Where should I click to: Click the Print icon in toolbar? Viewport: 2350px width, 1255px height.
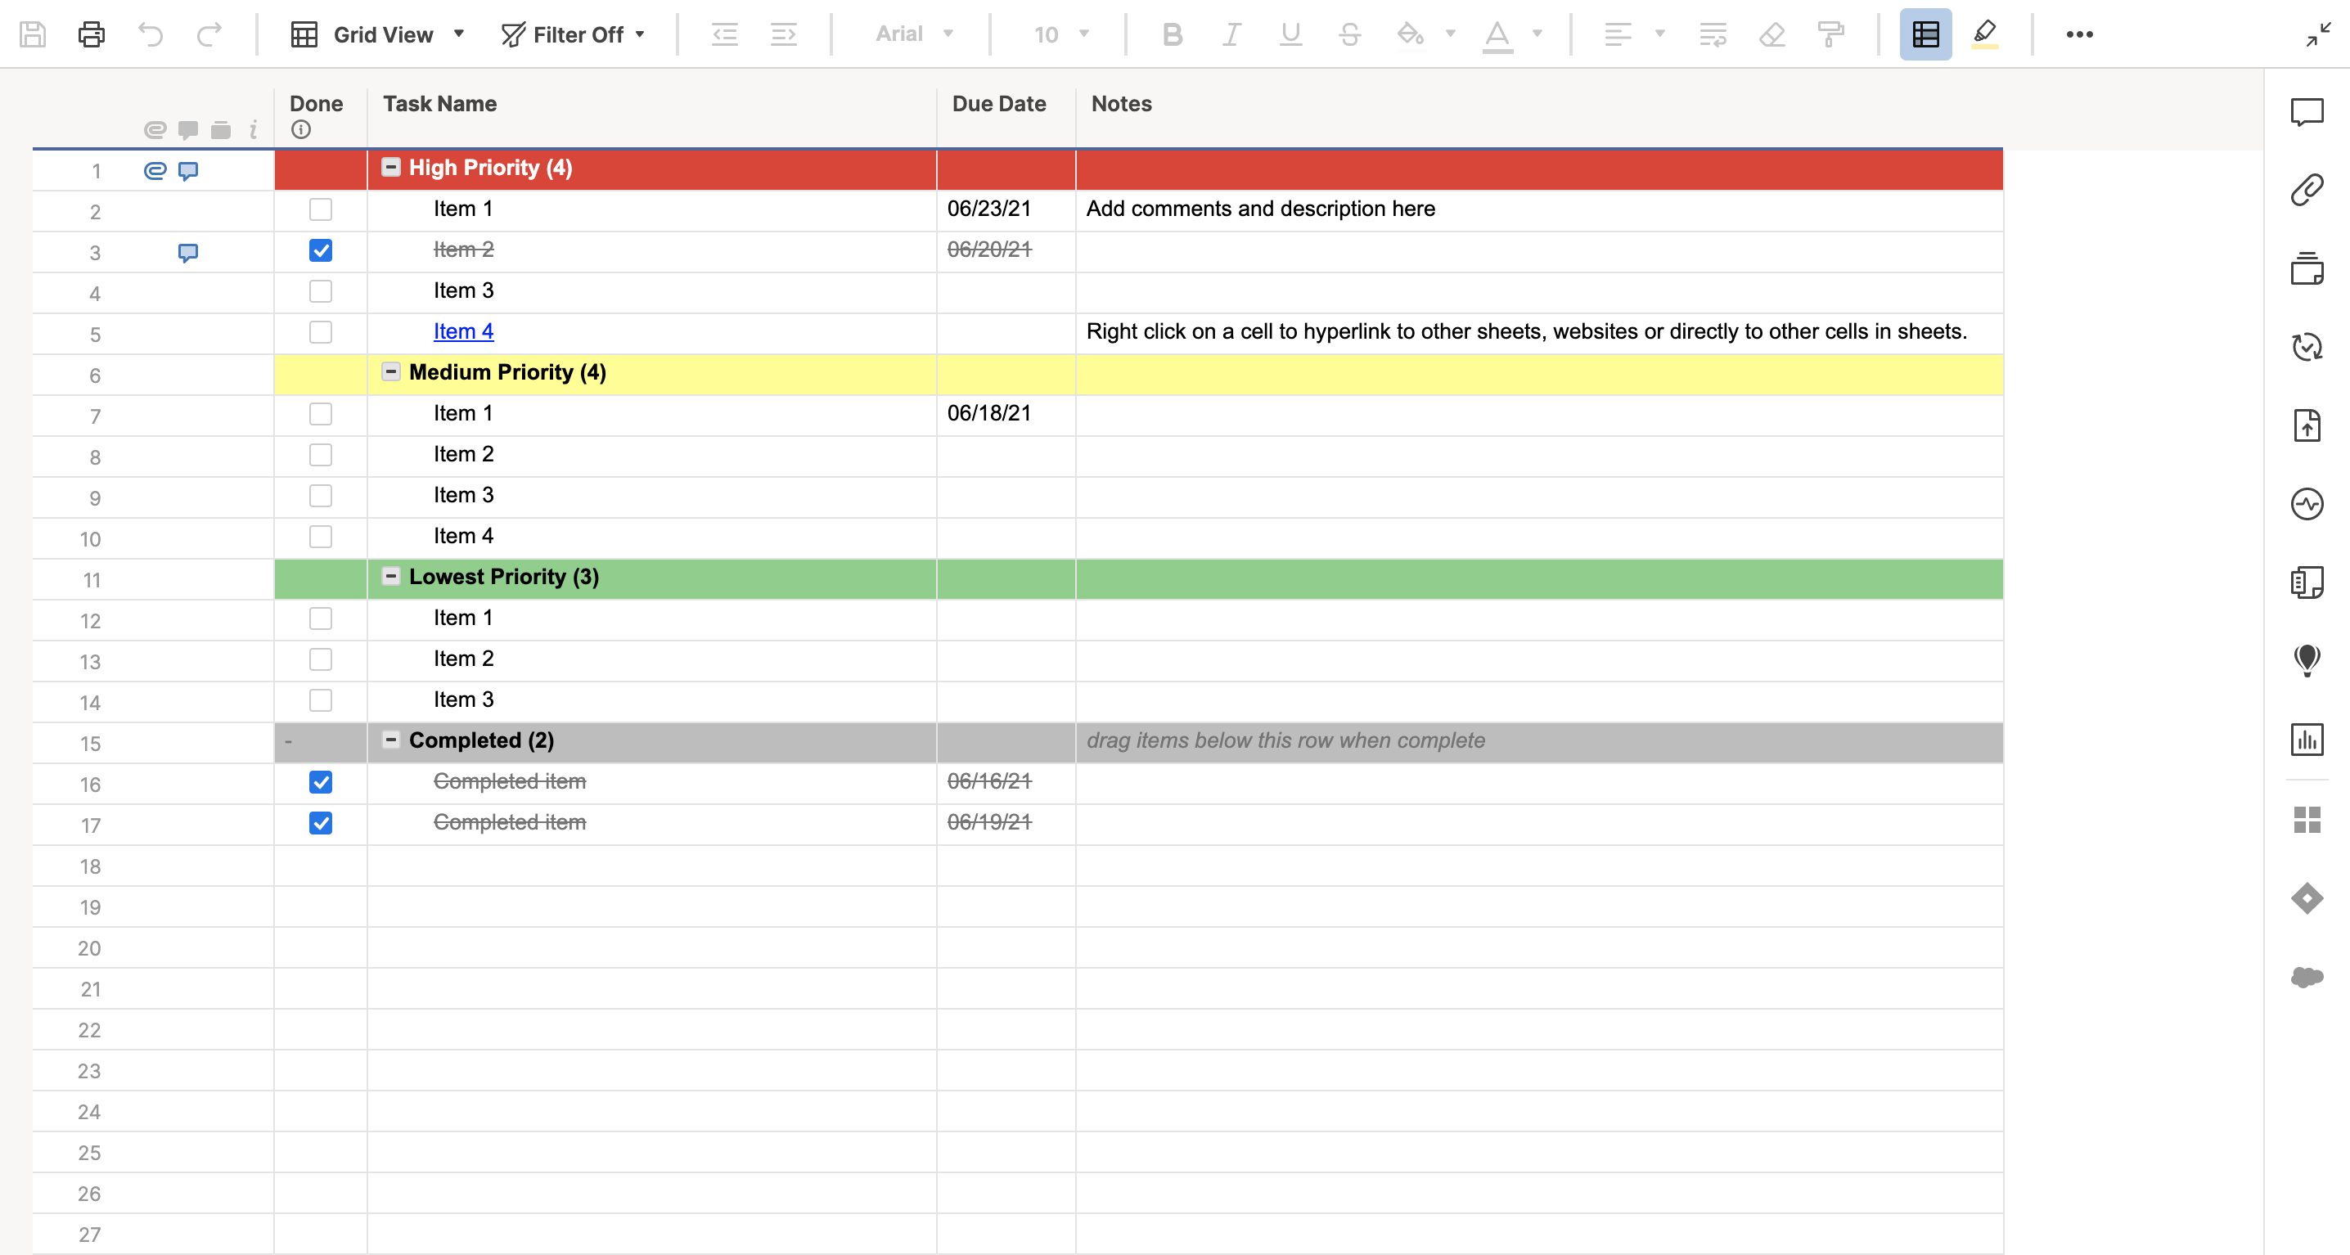91,34
